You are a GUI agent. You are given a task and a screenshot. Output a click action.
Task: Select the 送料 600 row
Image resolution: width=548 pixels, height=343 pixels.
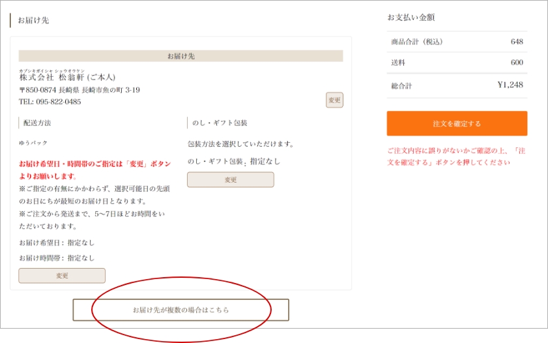point(456,63)
